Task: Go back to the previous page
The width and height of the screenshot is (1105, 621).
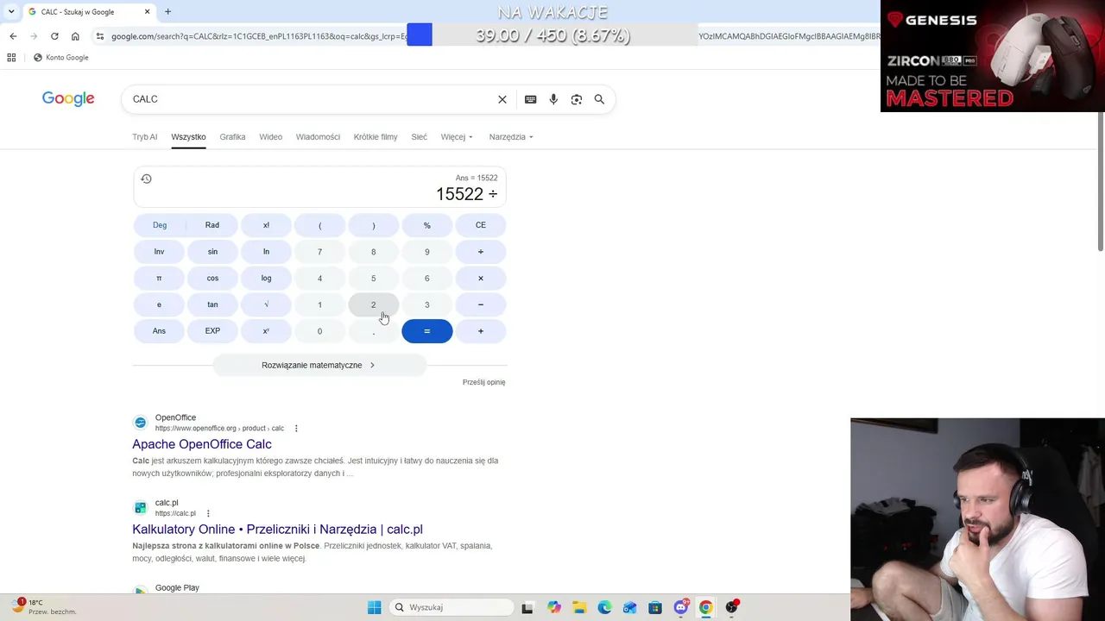Action: coord(13,36)
